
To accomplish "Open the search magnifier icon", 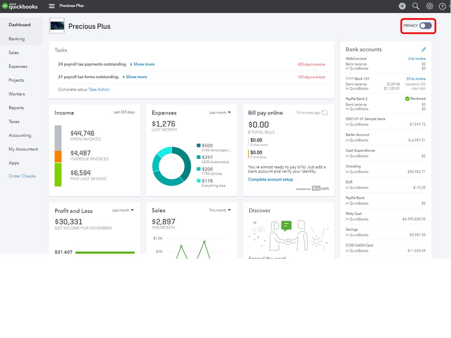I will click(416, 6).
